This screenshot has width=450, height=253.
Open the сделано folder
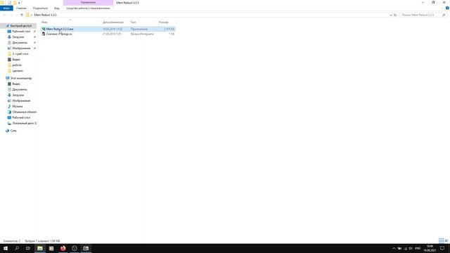18,70
